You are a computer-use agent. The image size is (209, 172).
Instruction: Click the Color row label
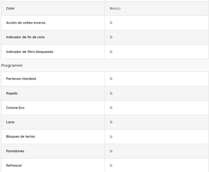pyautogui.click(x=11, y=8)
